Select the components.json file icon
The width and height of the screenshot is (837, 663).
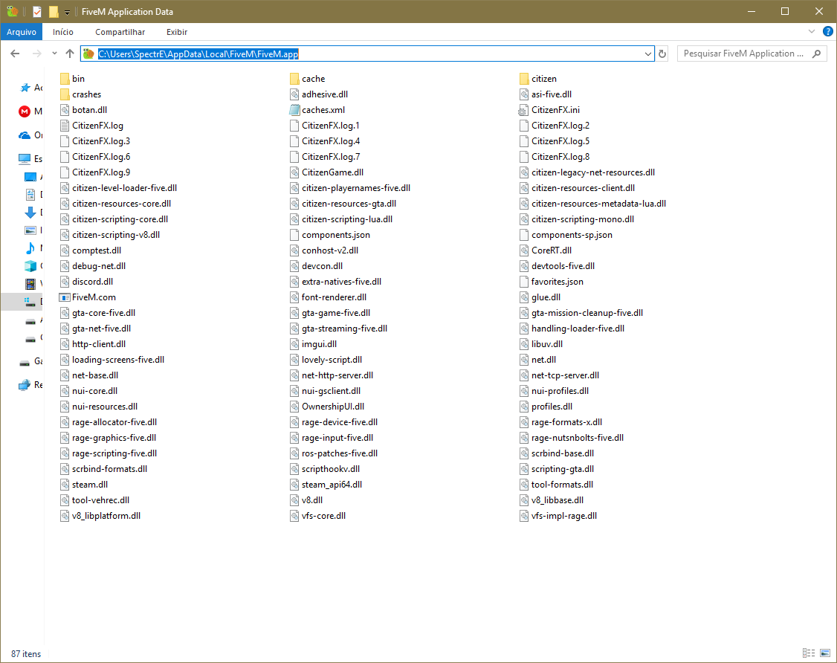294,235
